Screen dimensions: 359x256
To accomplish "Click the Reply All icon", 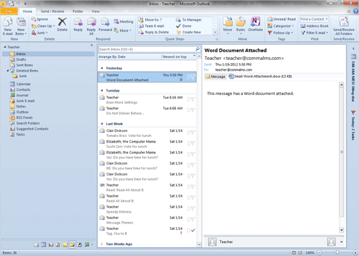I will click(91, 26).
